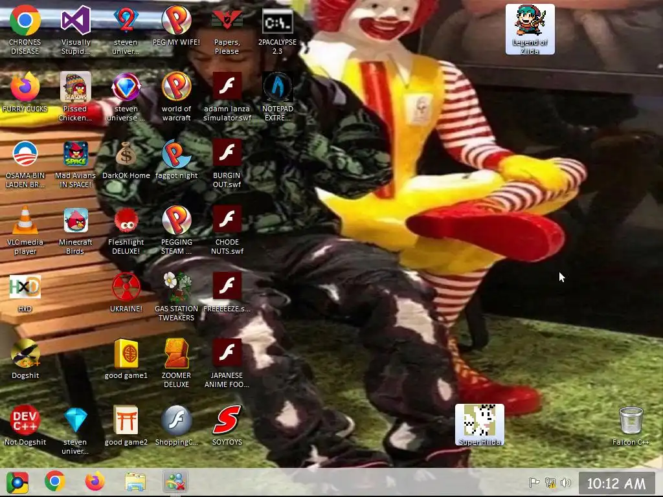The height and width of the screenshot is (497, 663).
Task: Click the network status tray icon
Action: click(x=550, y=482)
